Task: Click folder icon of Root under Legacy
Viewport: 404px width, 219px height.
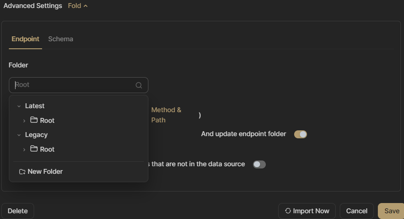Action: tap(34, 149)
